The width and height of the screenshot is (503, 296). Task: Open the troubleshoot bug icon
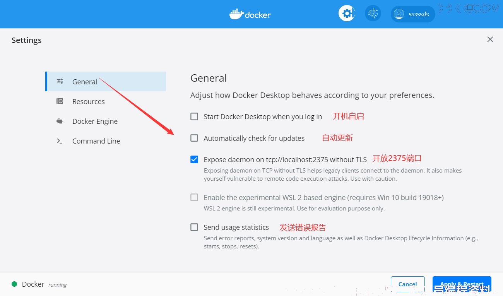pyautogui.click(x=373, y=14)
